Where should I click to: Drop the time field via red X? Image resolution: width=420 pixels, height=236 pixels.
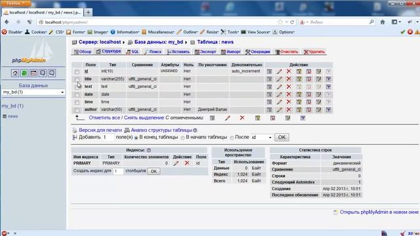coord(289,102)
